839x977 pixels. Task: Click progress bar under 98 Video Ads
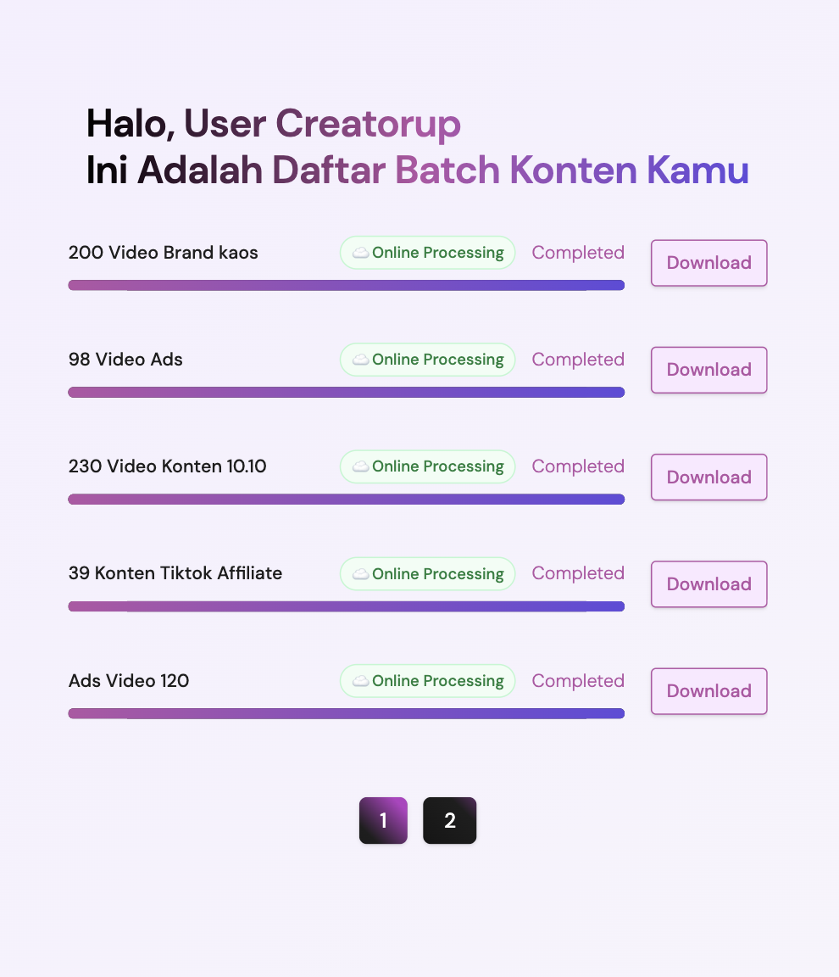click(346, 392)
